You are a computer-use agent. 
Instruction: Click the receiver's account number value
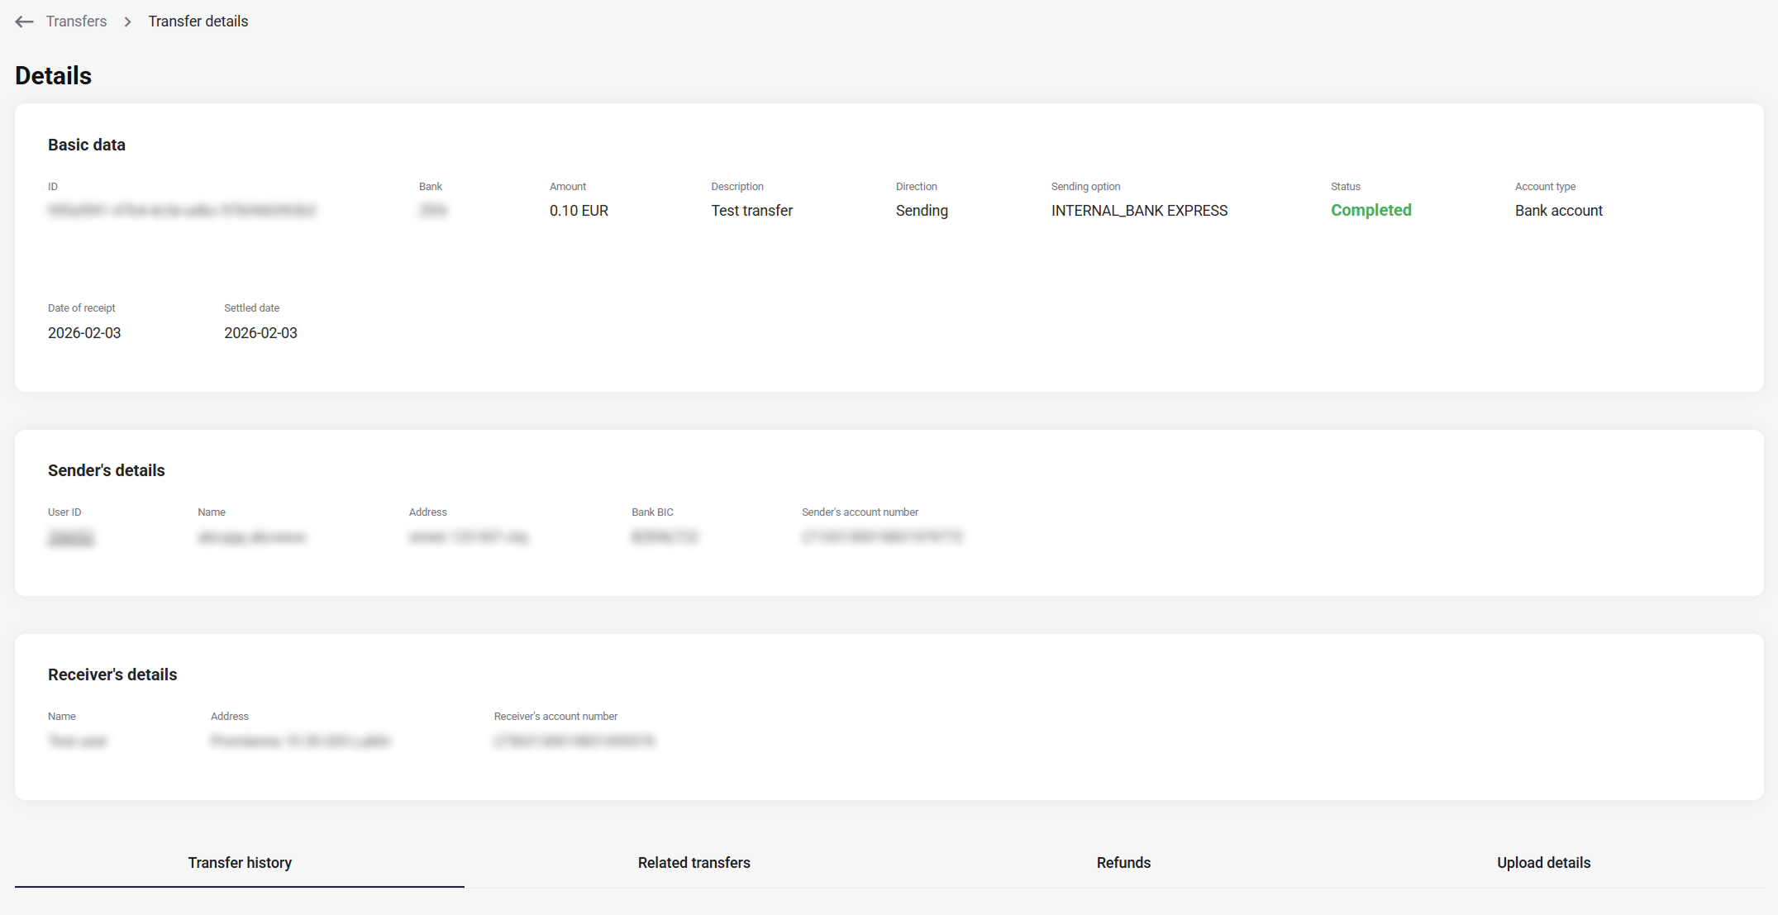tap(574, 741)
